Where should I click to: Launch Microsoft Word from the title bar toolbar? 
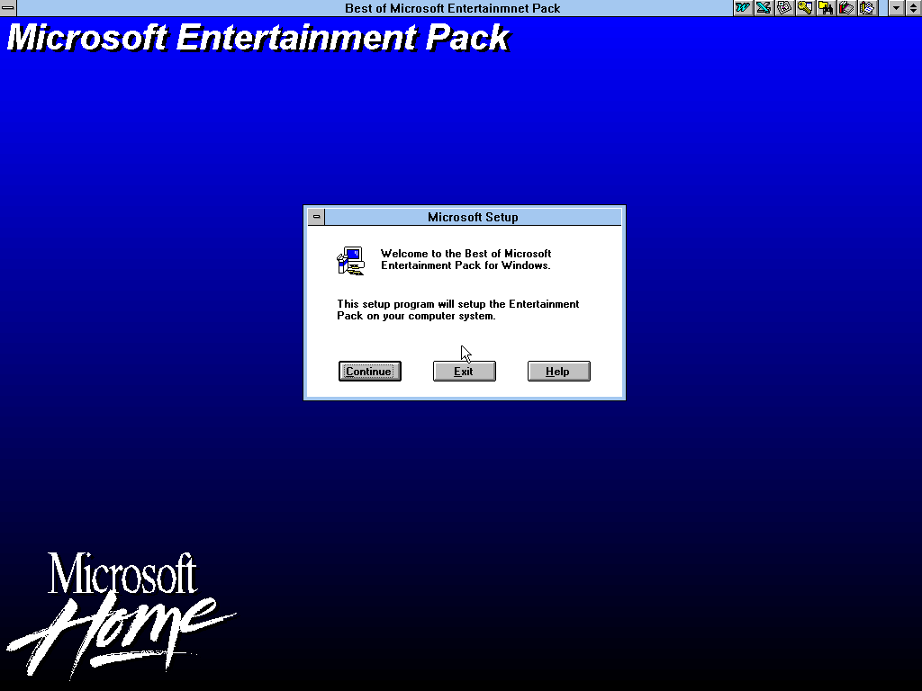point(743,8)
